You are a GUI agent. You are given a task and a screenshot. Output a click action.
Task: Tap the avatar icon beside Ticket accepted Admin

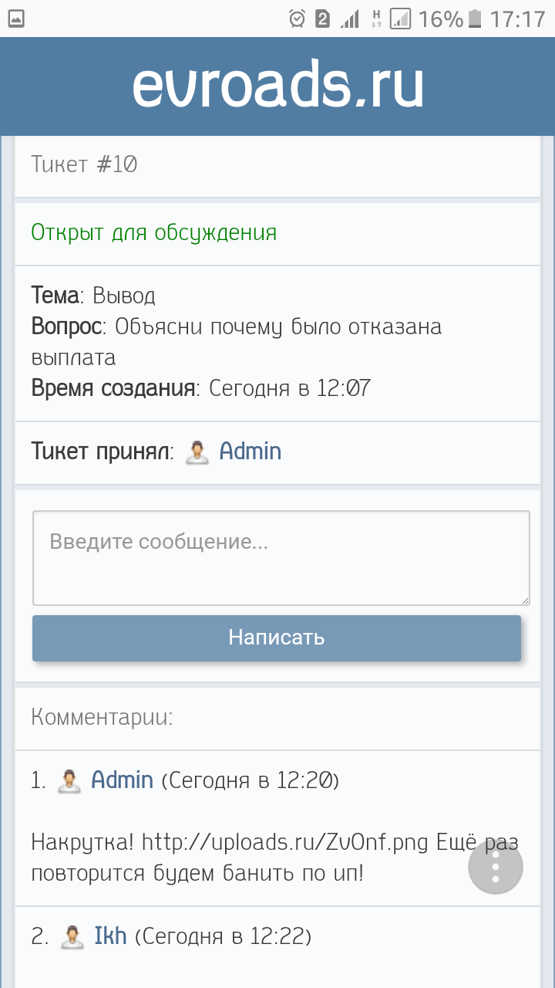(197, 452)
